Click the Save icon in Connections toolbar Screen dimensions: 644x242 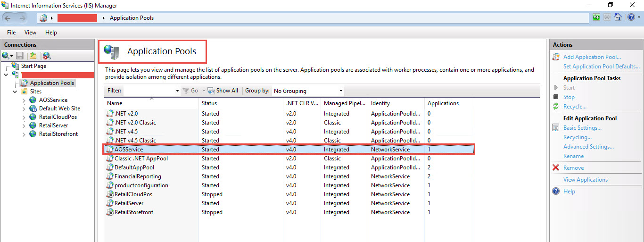pyautogui.click(x=20, y=56)
